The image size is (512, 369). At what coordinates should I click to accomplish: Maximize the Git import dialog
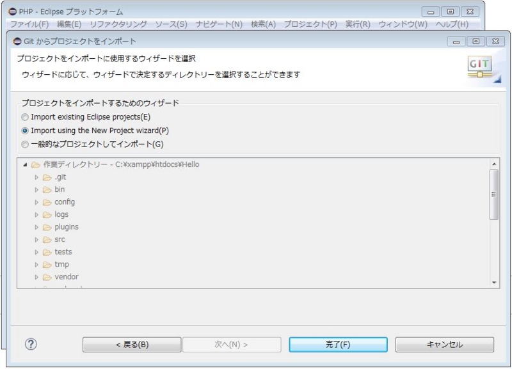pyautogui.click(x=476, y=42)
